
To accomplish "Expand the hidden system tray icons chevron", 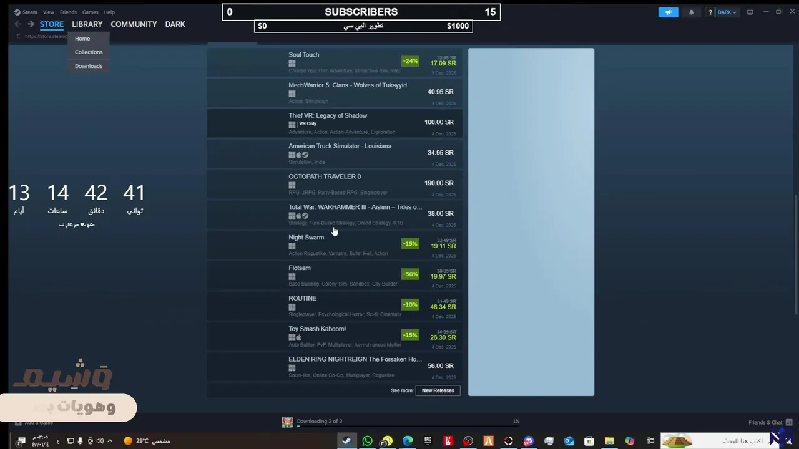I will (x=110, y=441).
